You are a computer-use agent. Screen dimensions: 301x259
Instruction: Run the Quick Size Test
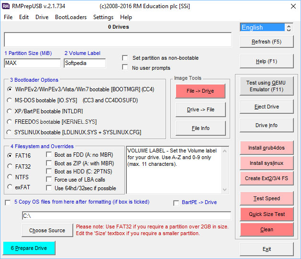(267, 214)
